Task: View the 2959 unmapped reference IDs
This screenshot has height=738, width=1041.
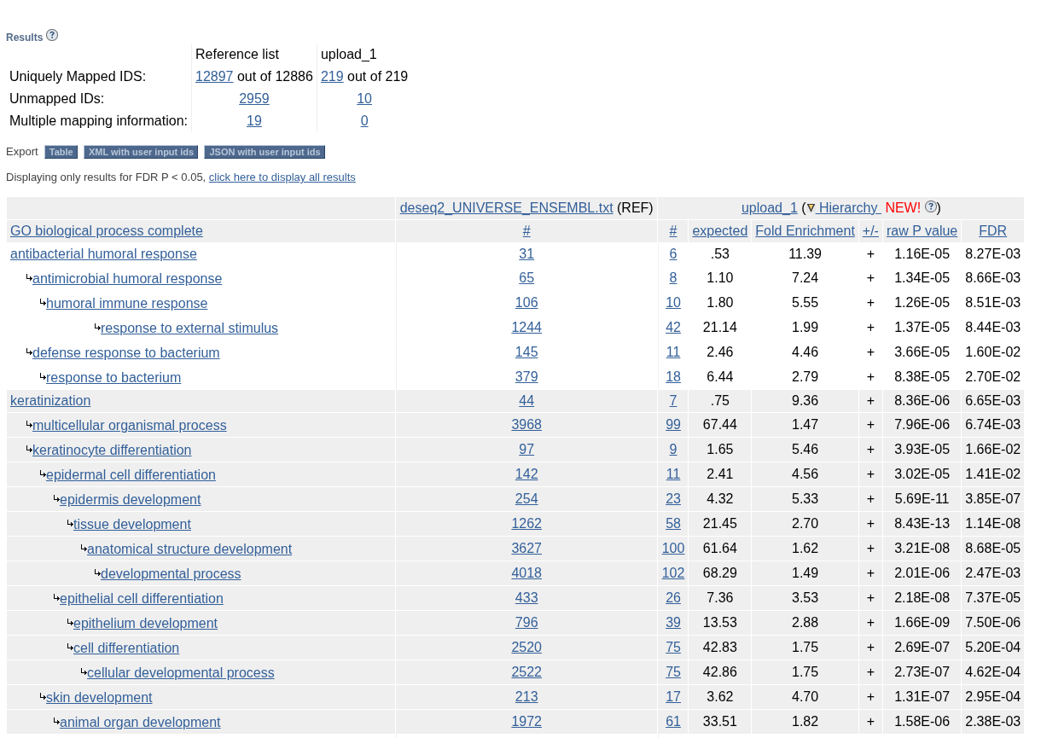Action: [x=253, y=98]
